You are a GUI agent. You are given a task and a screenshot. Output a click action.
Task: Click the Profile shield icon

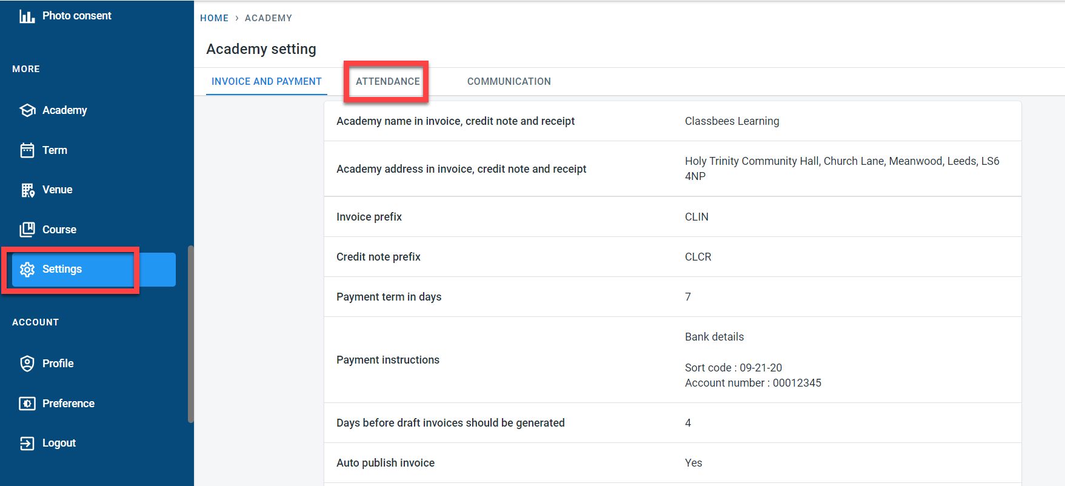[27, 364]
